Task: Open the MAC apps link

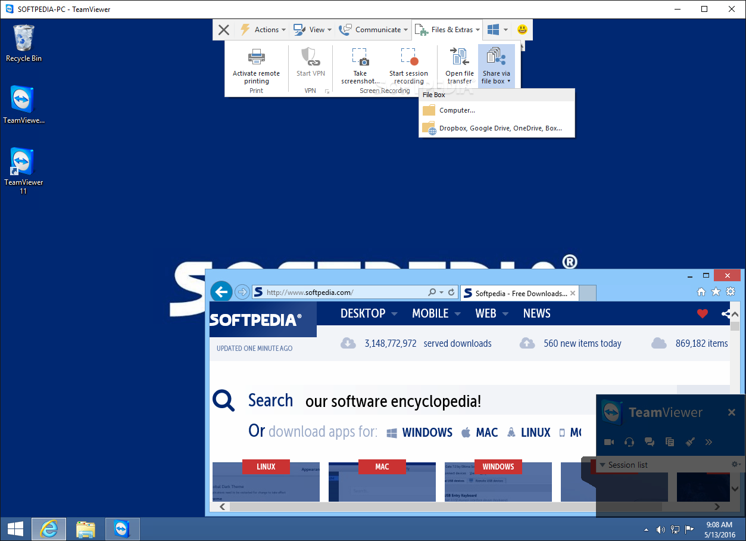Action: [480, 433]
